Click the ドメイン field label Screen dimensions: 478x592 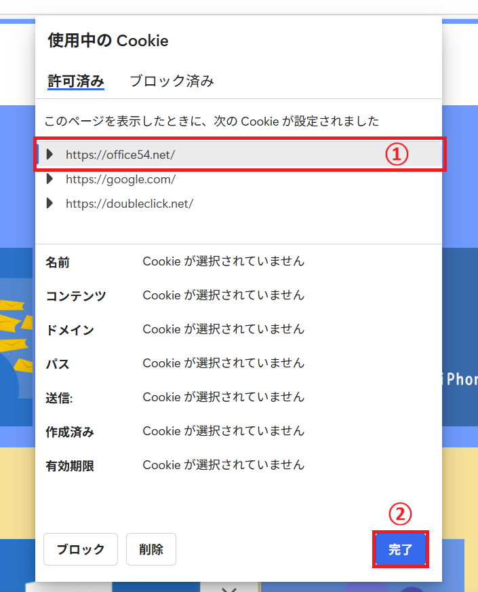click(70, 330)
